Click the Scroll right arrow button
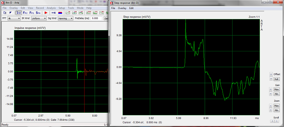The image size is (284, 127). [277, 121]
